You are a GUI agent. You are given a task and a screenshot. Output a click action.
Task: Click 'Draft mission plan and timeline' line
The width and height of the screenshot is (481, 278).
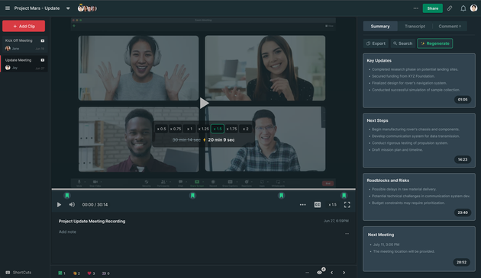(x=397, y=150)
